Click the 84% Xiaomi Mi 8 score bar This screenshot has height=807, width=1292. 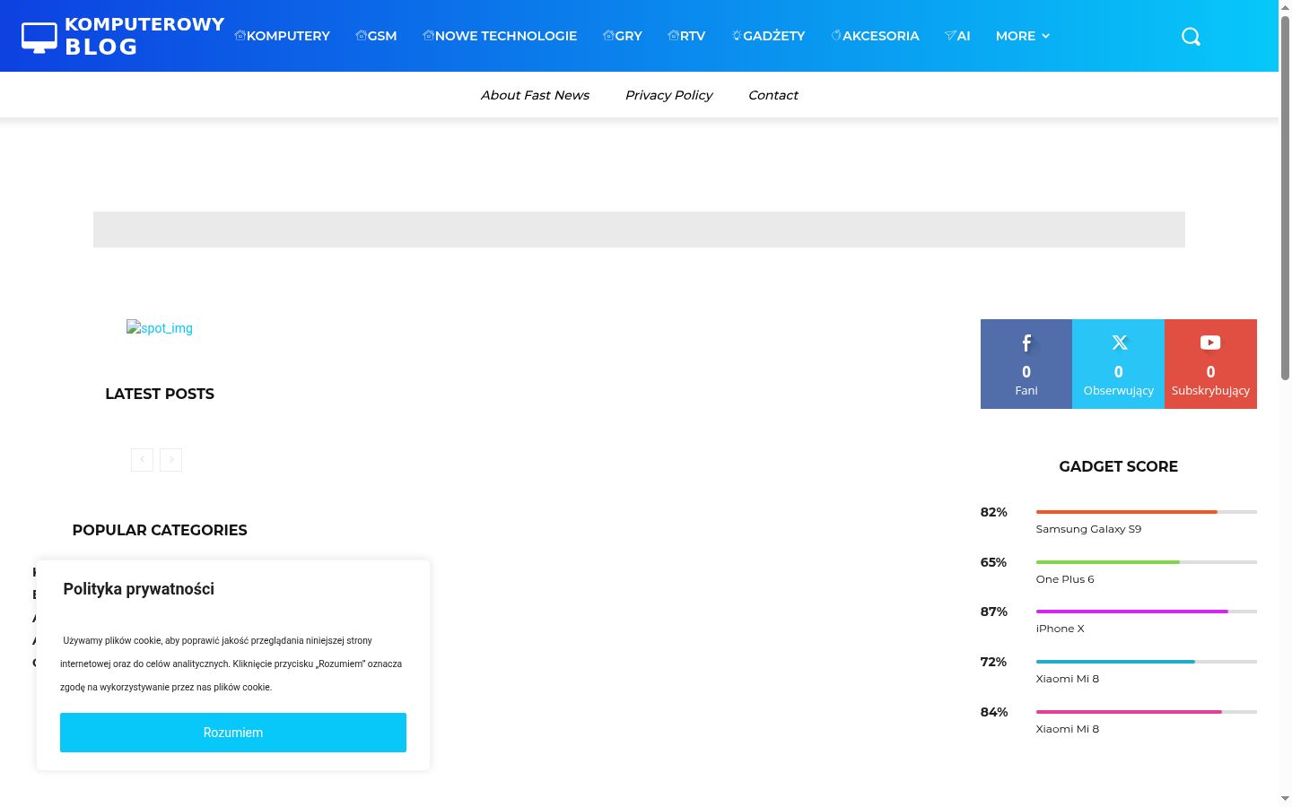(1147, 712)
